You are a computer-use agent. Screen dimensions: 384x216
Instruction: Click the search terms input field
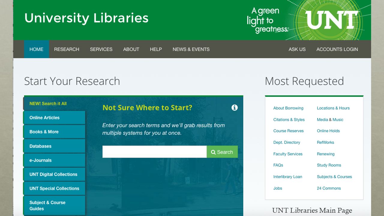coord(154,152)
